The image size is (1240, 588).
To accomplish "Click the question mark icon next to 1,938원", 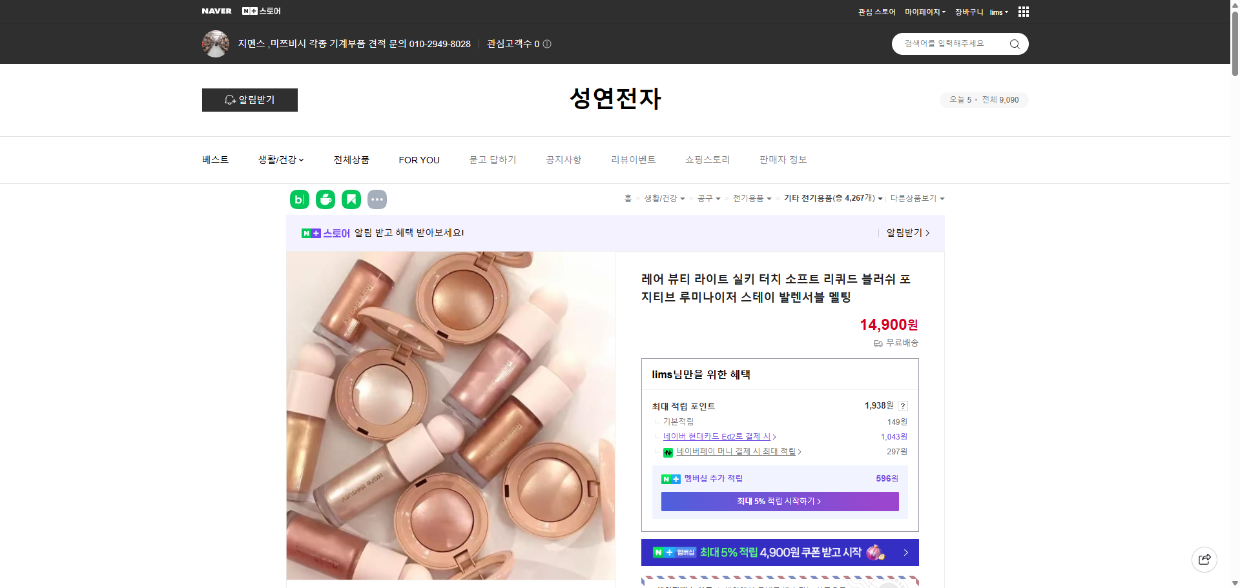I will [x=902, y=405].
